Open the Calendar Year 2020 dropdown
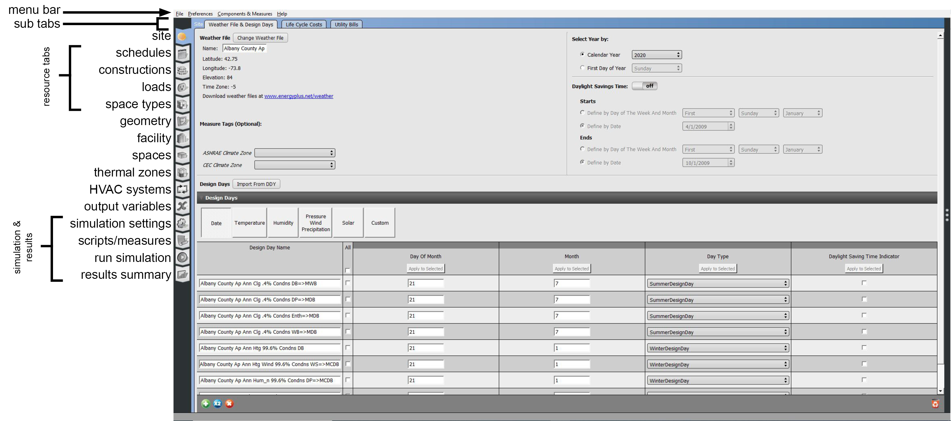 tap(656, 55)
